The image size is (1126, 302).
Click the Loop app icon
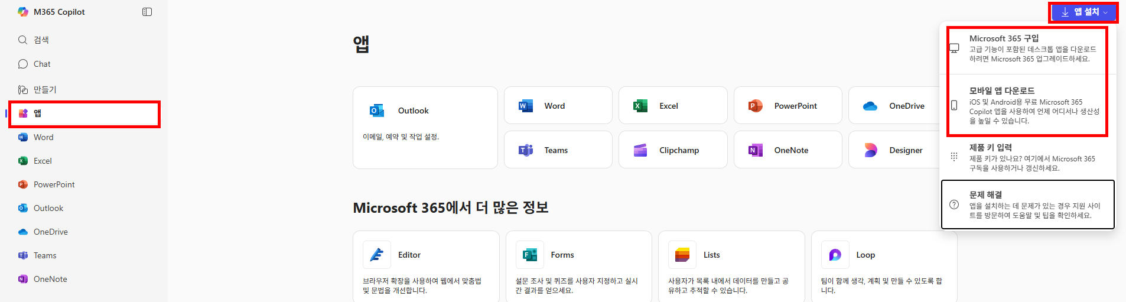pos(835,255)
